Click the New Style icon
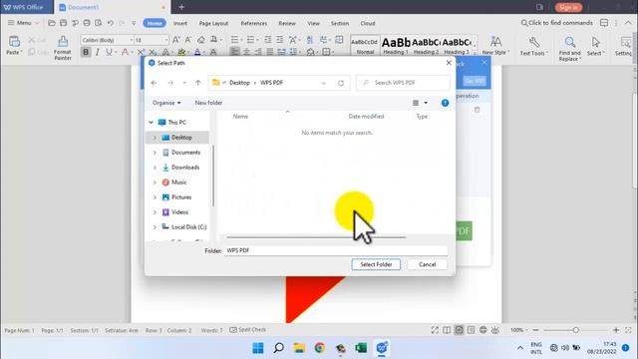Screen dimensions: 638x359 pos(495,42)
